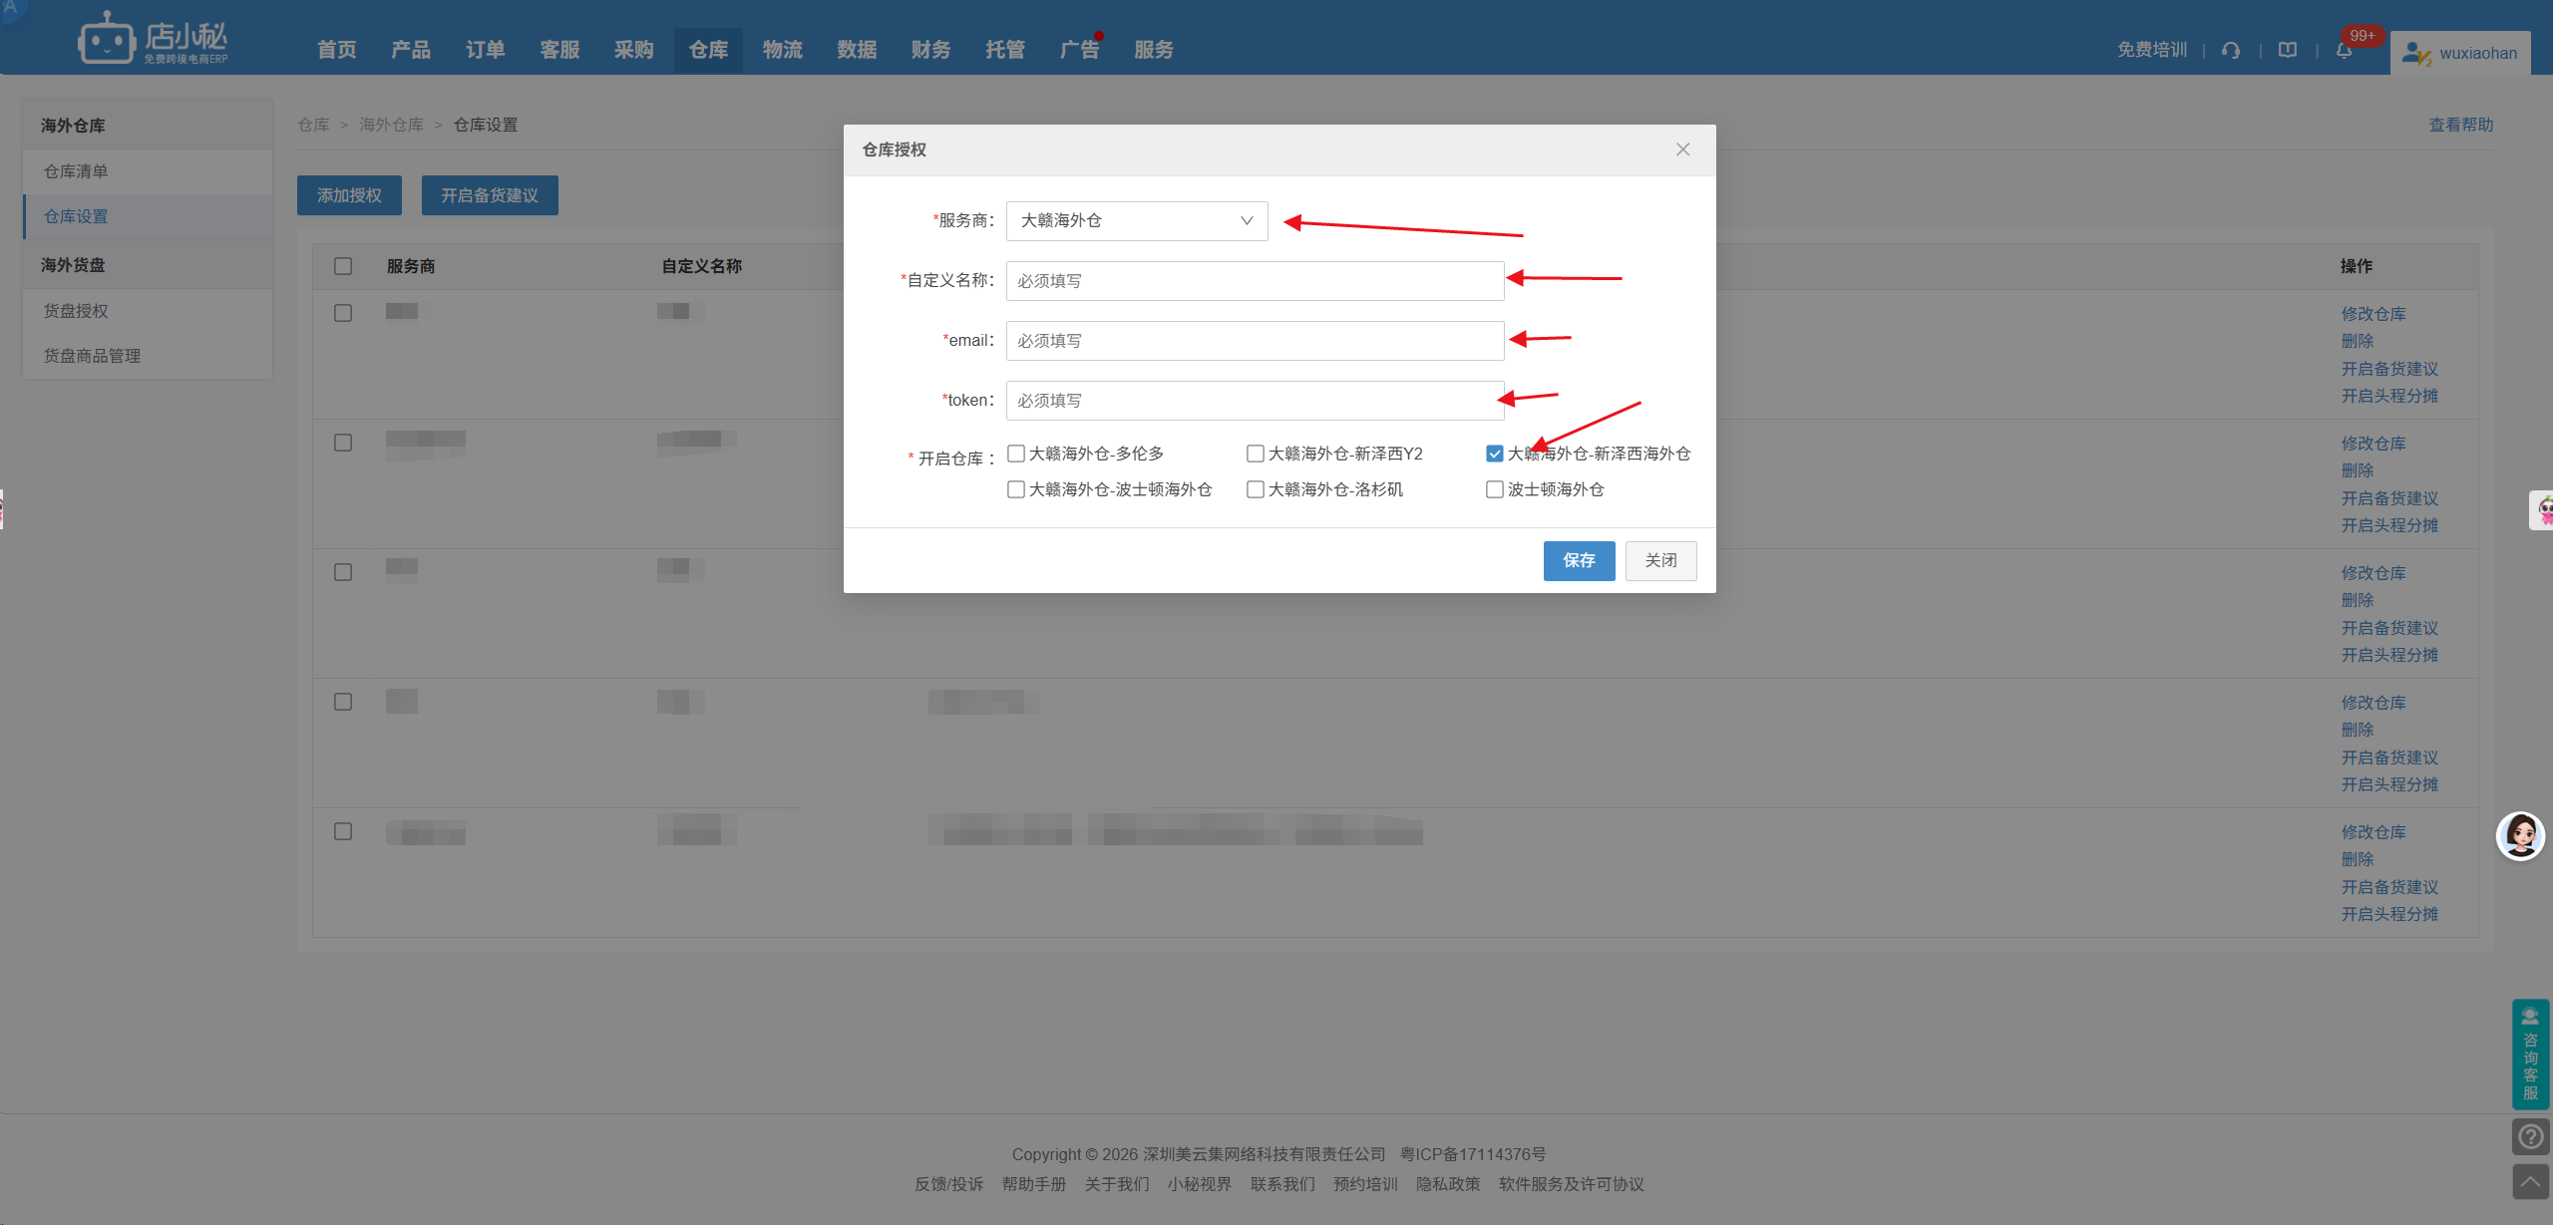Select 货盘授权 in the sidebar
The width and height of the screenshot is (2553, 1225).
[76, 311]
